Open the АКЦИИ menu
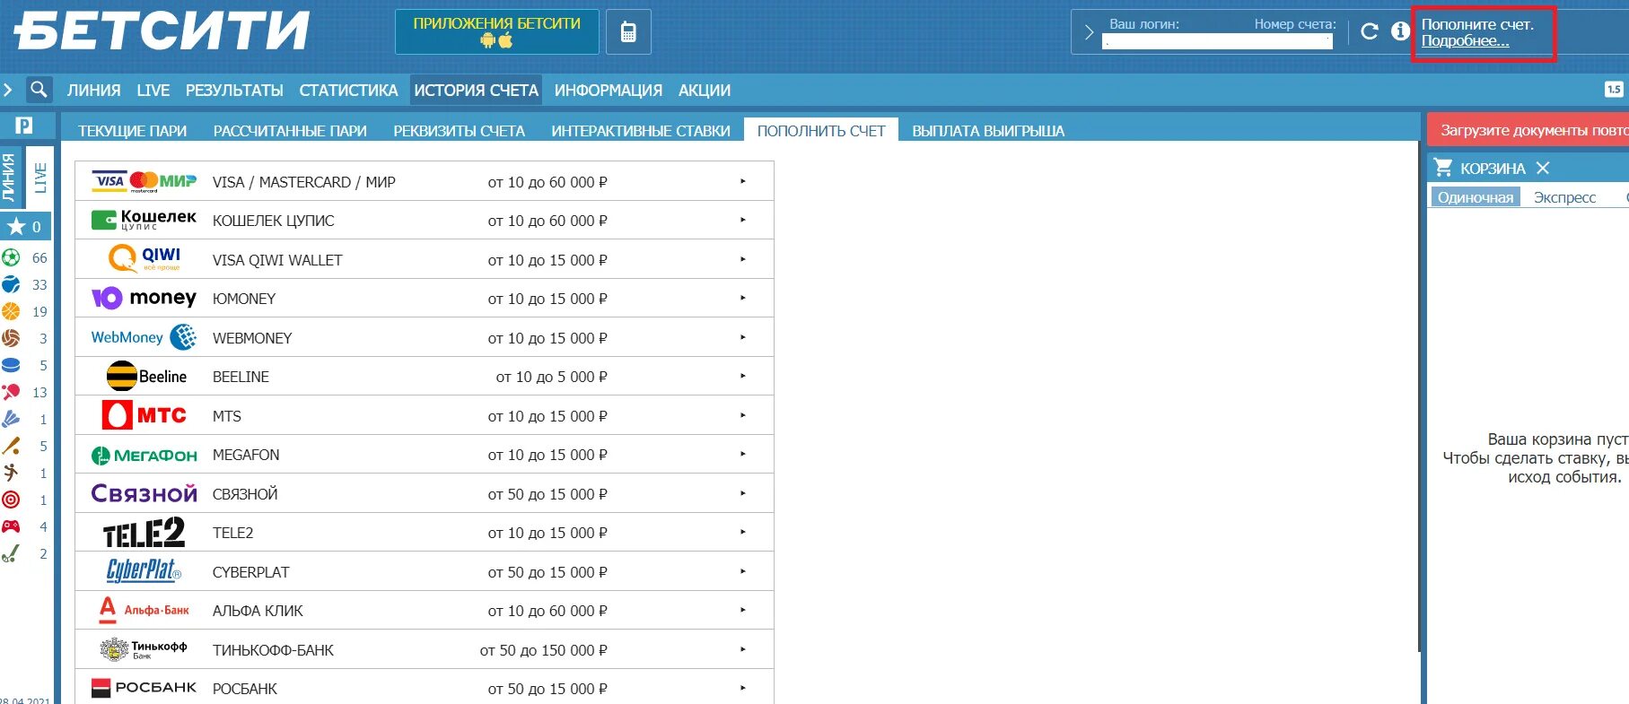The height and width of the screenshot is (704, 1629). pyautogui.click(x=705, y=90)
